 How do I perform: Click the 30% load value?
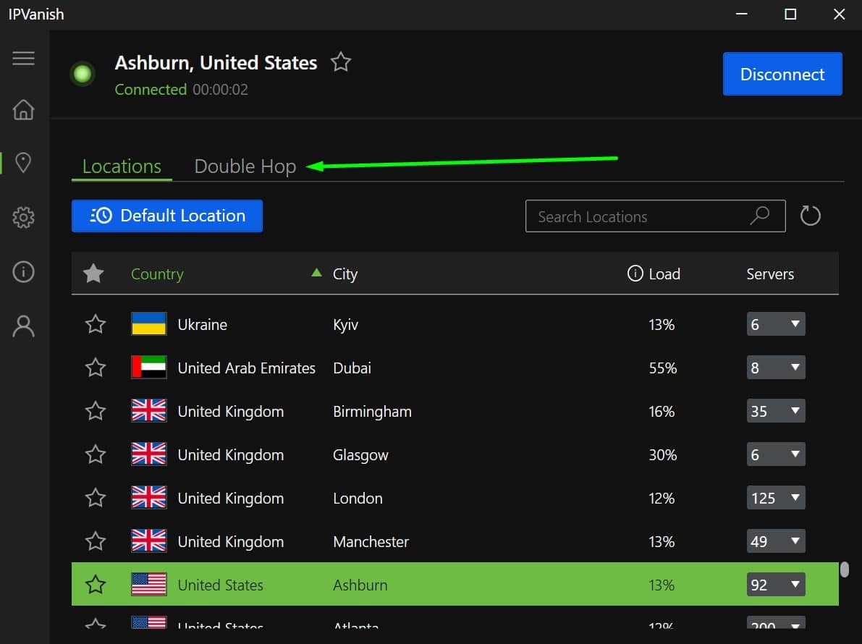tap(662, 454)
